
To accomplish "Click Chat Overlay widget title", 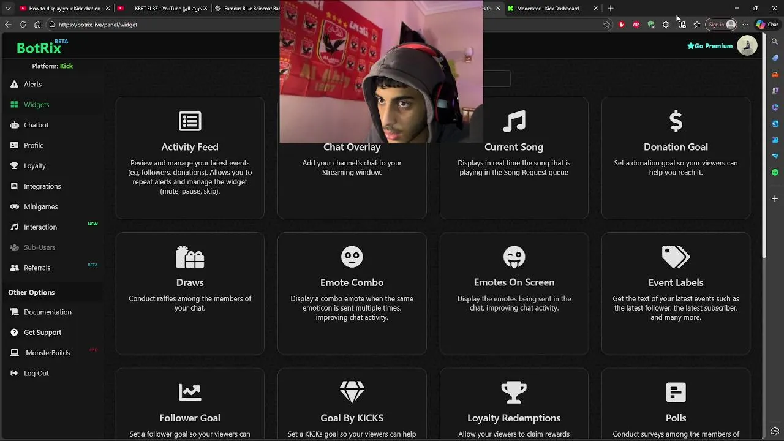I will tap(352, 147).
